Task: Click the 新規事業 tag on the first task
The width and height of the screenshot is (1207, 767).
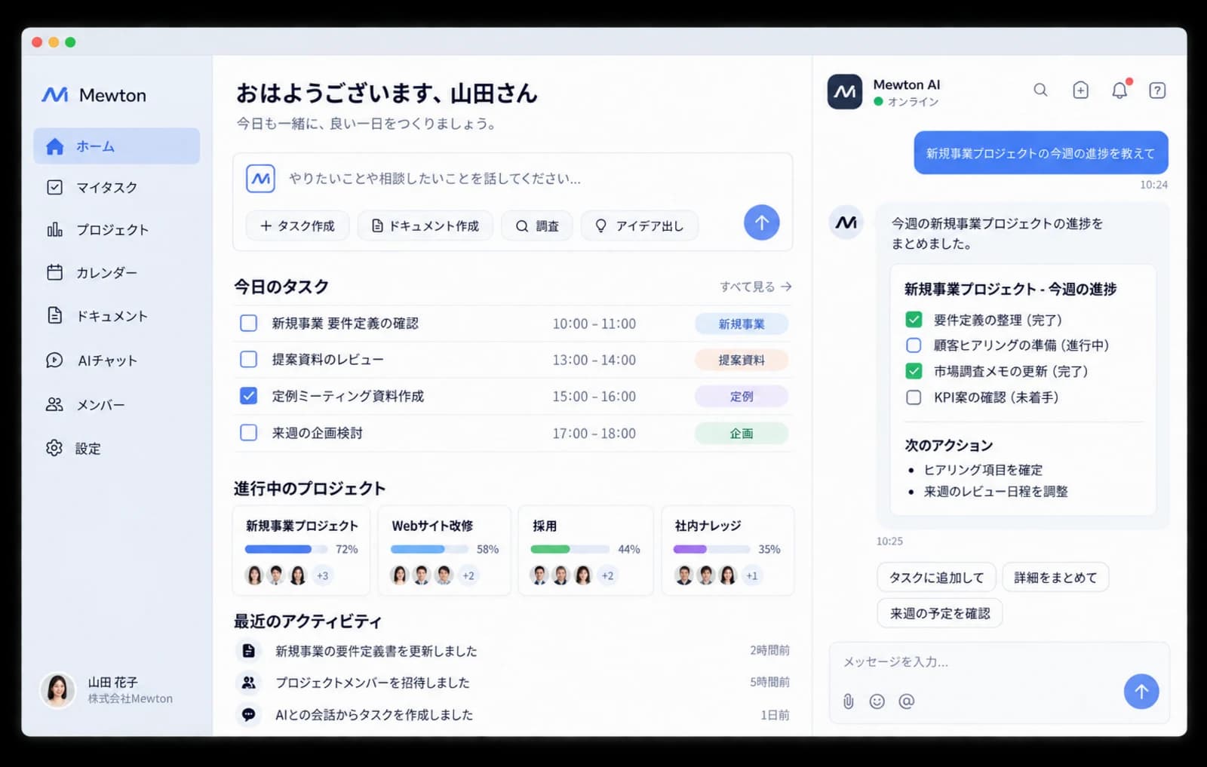Action: point(742,324)
